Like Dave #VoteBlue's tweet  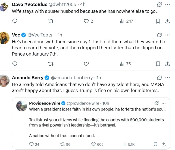[x=86, y=21]
